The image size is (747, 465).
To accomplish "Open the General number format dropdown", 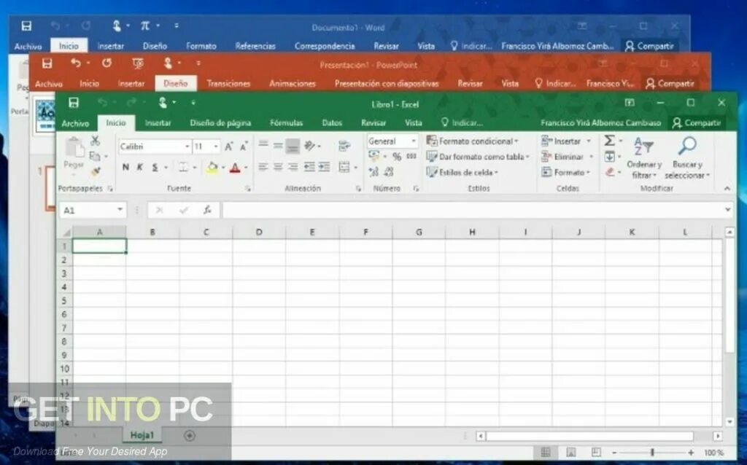I will click(414, 141).
